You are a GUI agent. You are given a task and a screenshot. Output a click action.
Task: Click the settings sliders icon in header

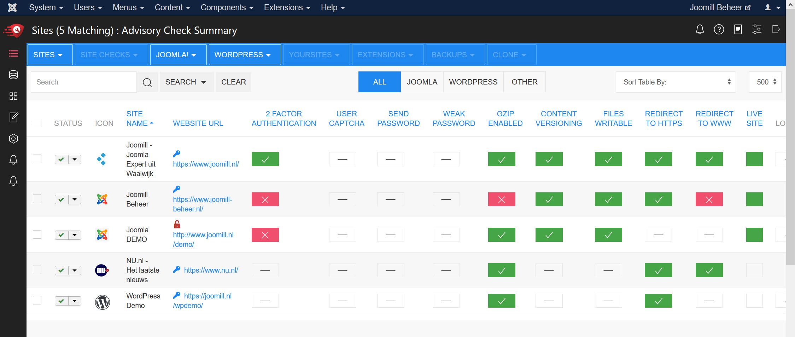coord(757,30)
